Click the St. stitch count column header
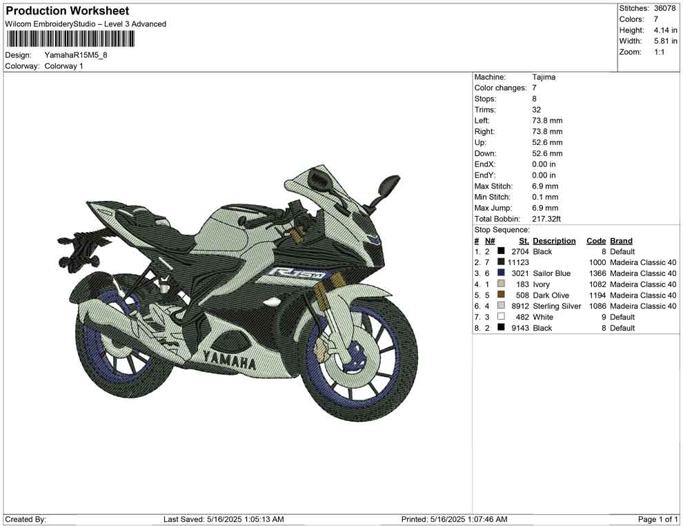Viewport: 683px width, 526px height. (524, 241)
